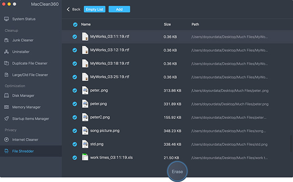The width and height of the screenshot is (293, 182).
Task: Click the Name column header
Action: coord(86,24)
